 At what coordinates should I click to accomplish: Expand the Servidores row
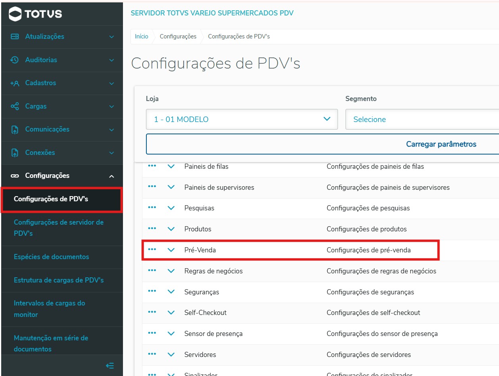tap(171, 354)
